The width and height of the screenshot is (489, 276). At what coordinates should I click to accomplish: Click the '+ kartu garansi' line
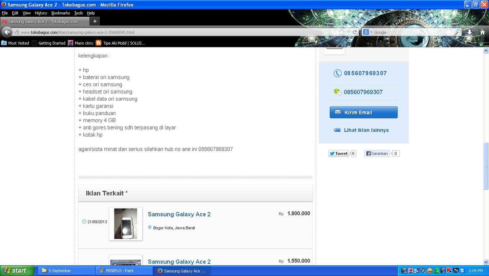[x=96, y=106]
